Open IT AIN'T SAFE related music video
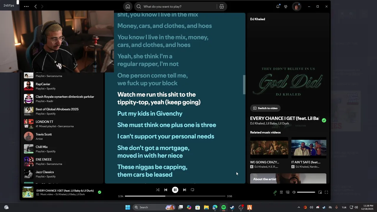 (x=309, y=153)
